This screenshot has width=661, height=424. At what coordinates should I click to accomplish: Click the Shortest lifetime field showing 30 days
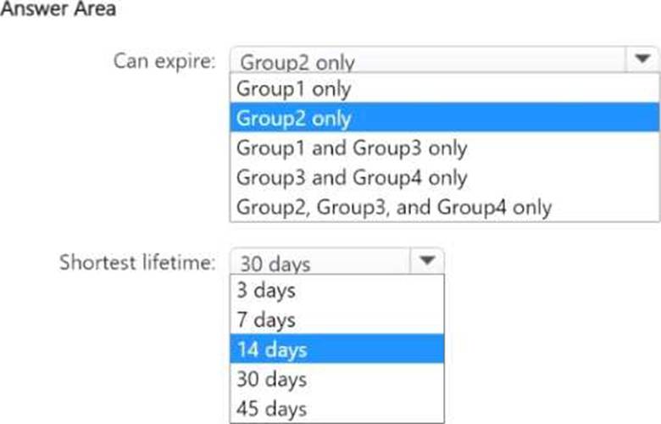tap(336, 261)
